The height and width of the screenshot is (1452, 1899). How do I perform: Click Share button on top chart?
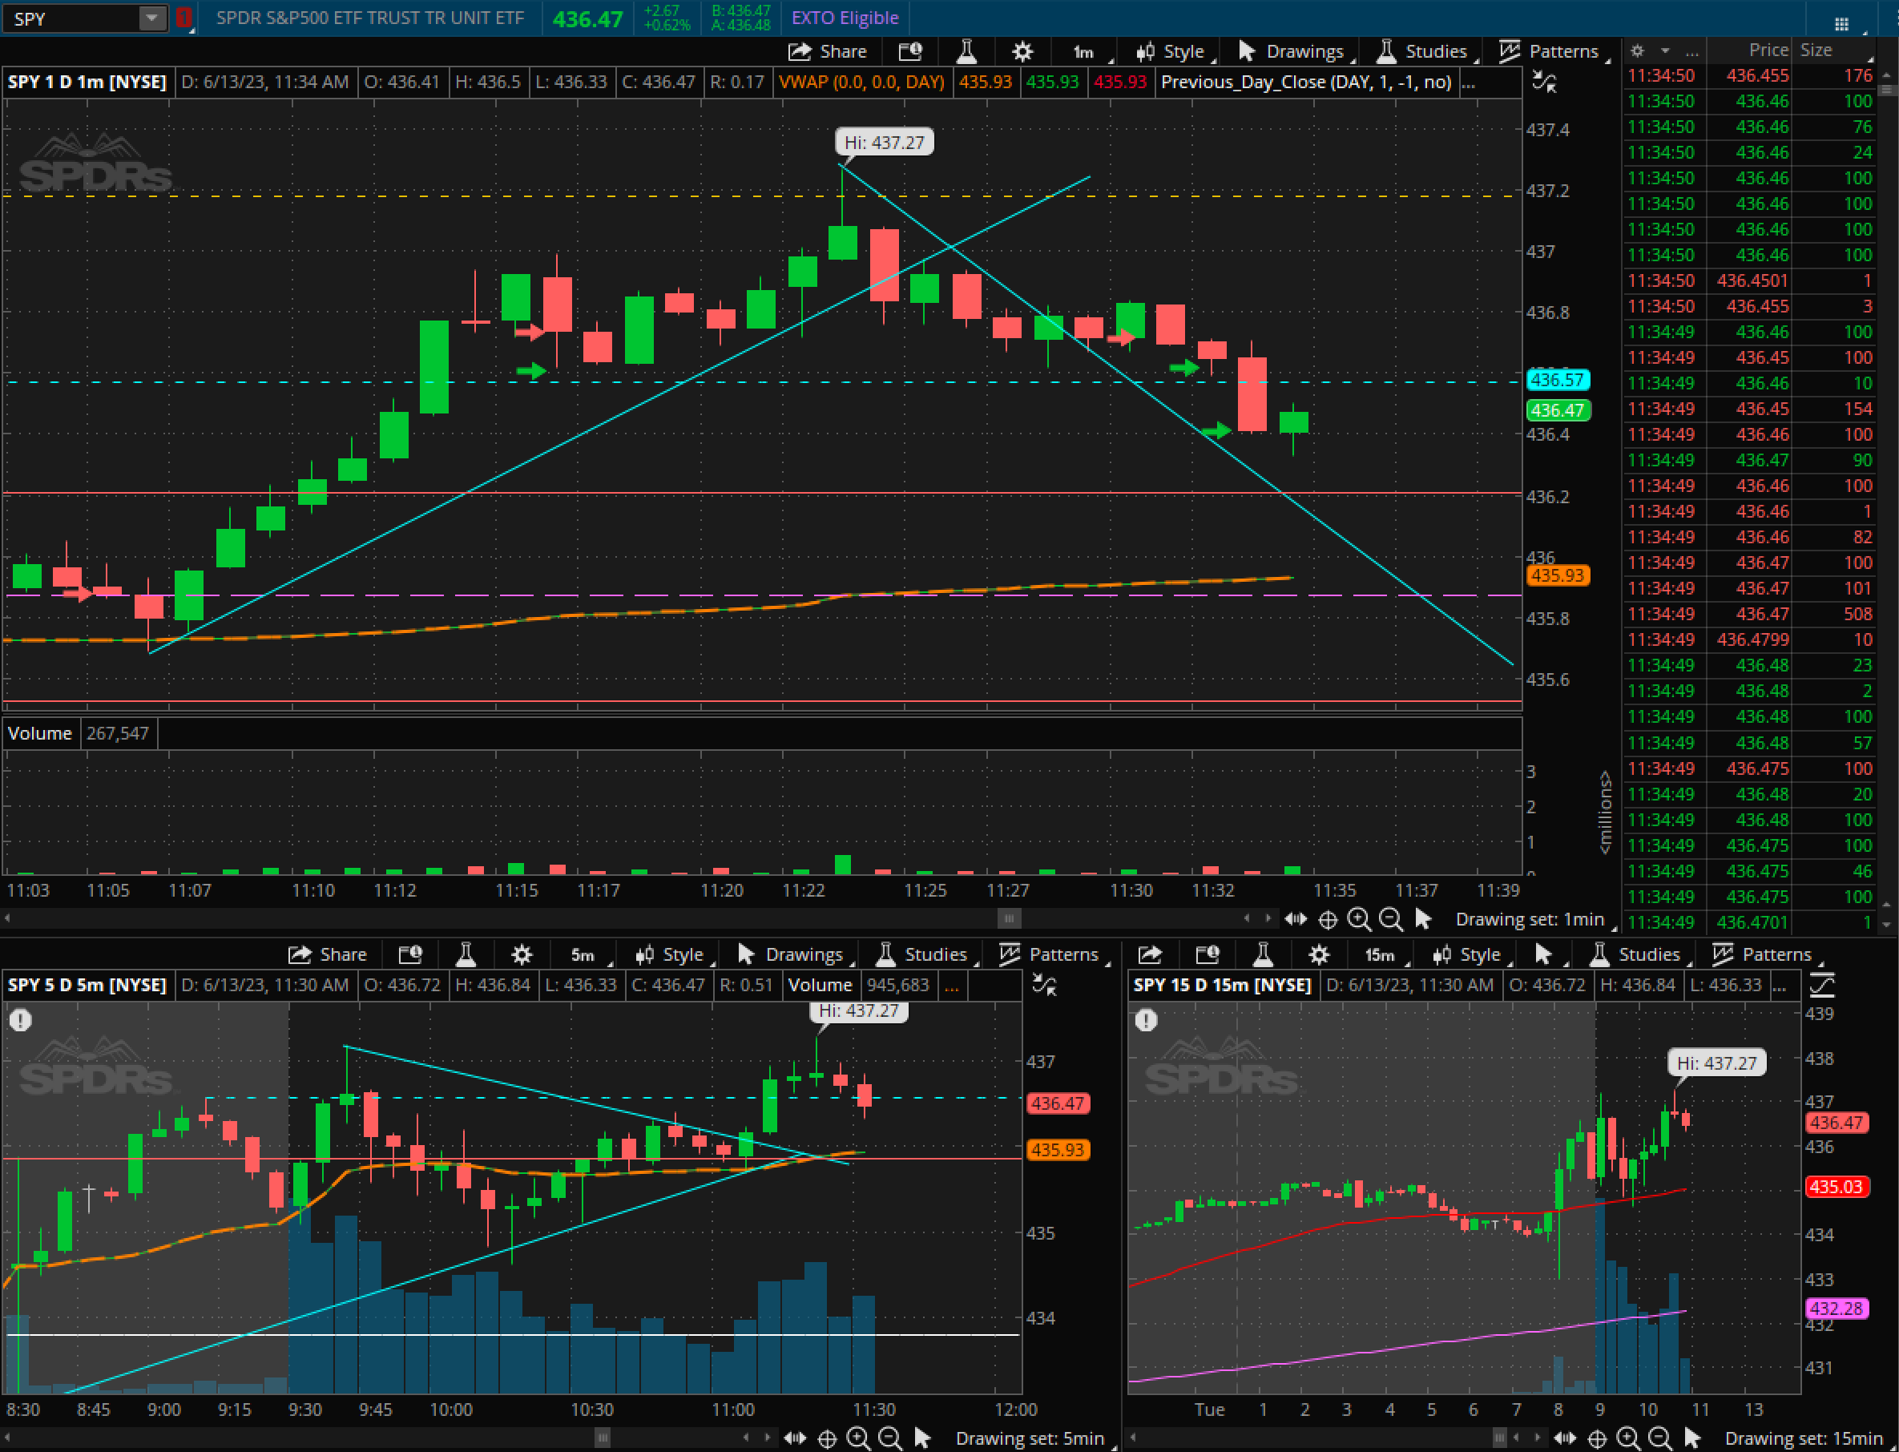(x=828, y=52)
